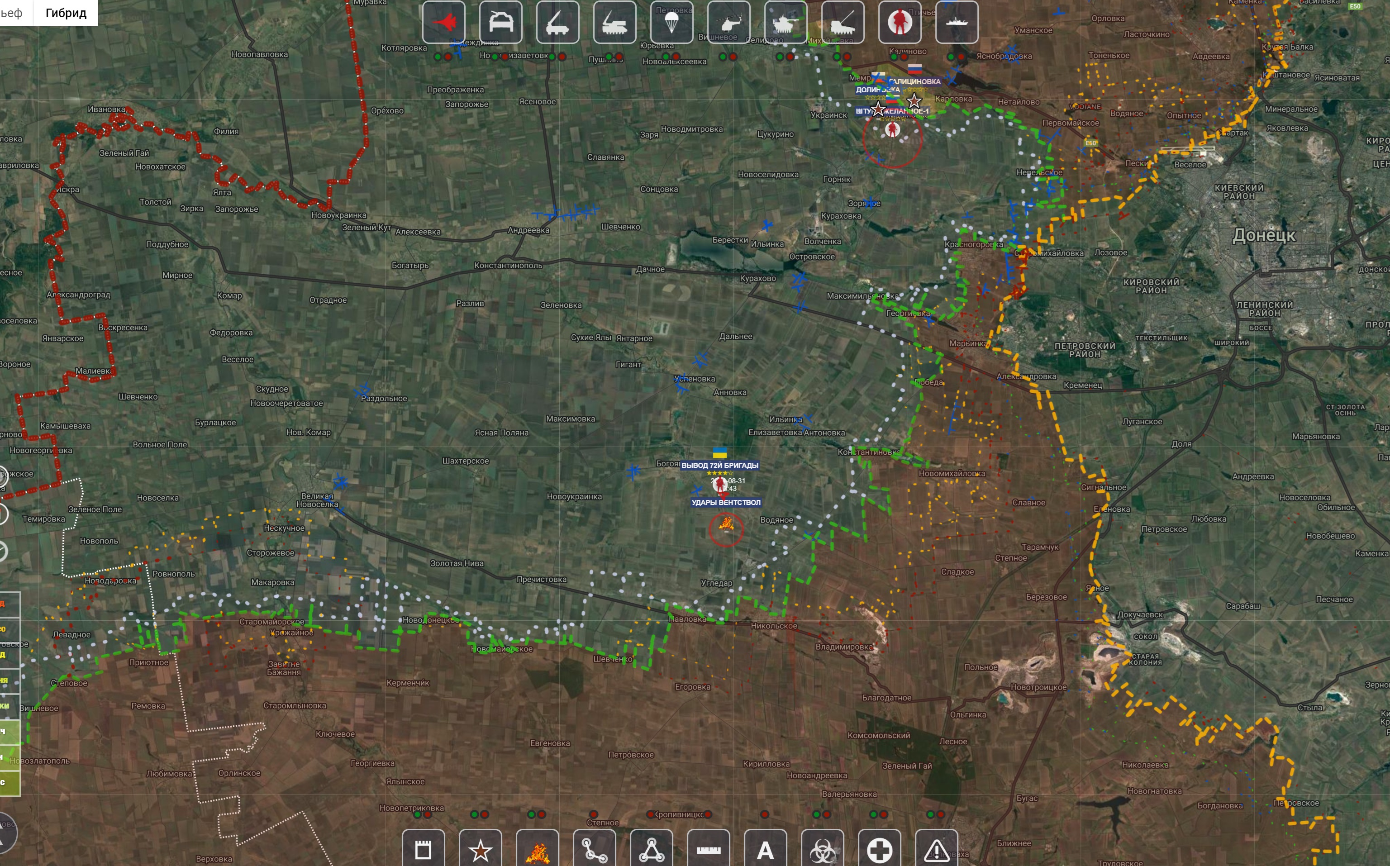Click the letter A text annotation tool
Image resolution: width=1390 pixels, height=866 pixels.
tap(766, 850)
